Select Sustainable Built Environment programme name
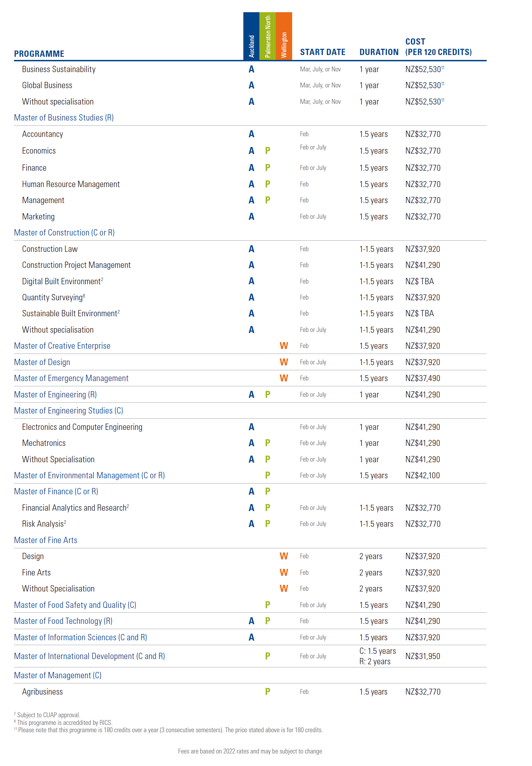This screenshot has width=532, height=766. [x=71, y=314]
